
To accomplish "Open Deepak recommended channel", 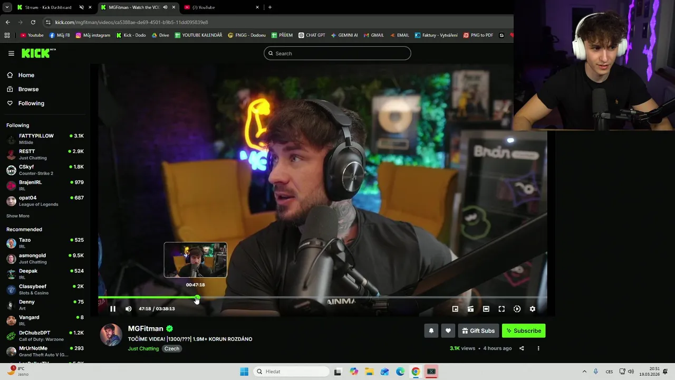I will [x=45, y=274].
